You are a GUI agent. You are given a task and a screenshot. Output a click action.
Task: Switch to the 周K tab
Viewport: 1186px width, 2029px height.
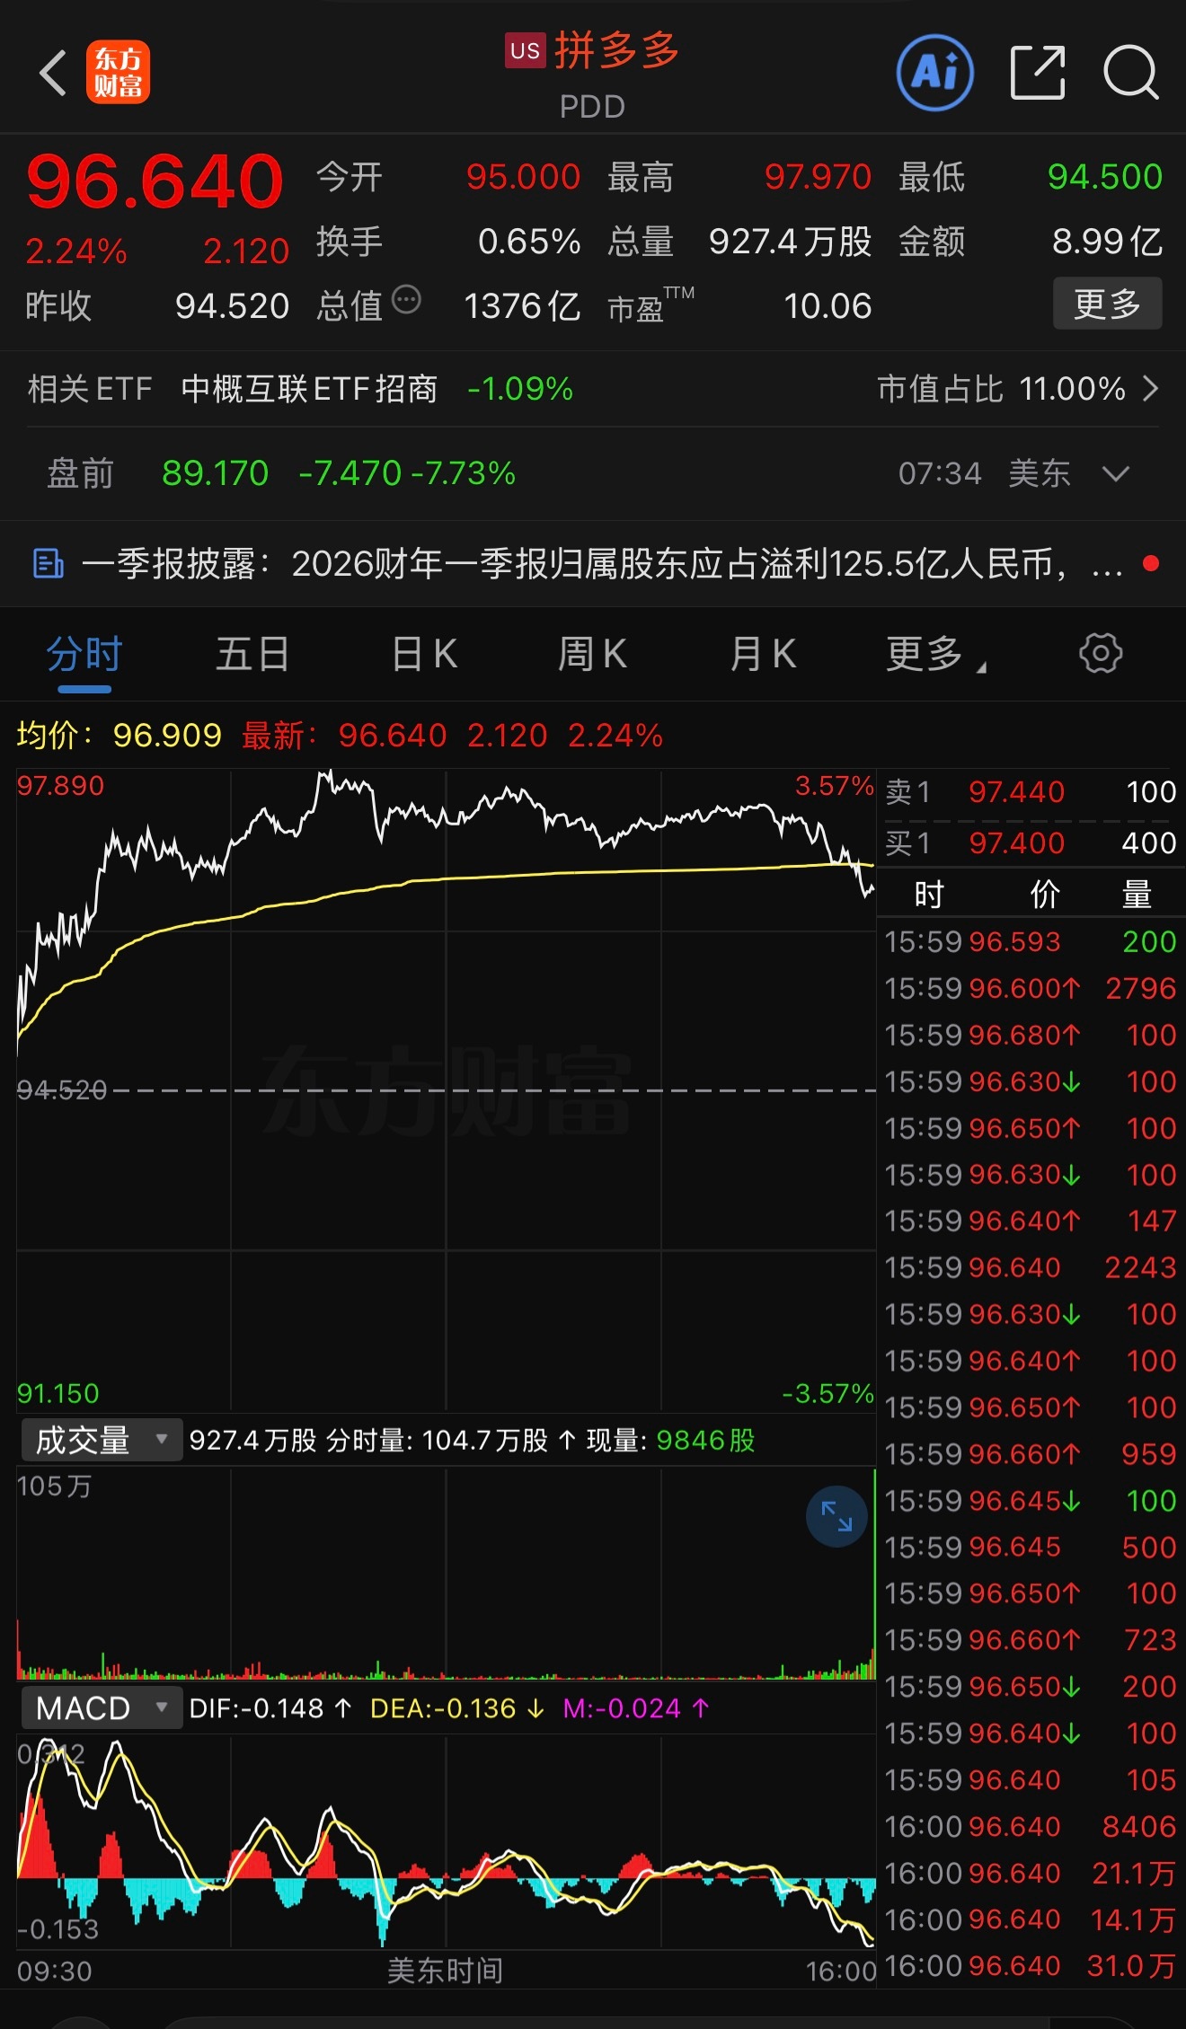click(x=592, y=654)
